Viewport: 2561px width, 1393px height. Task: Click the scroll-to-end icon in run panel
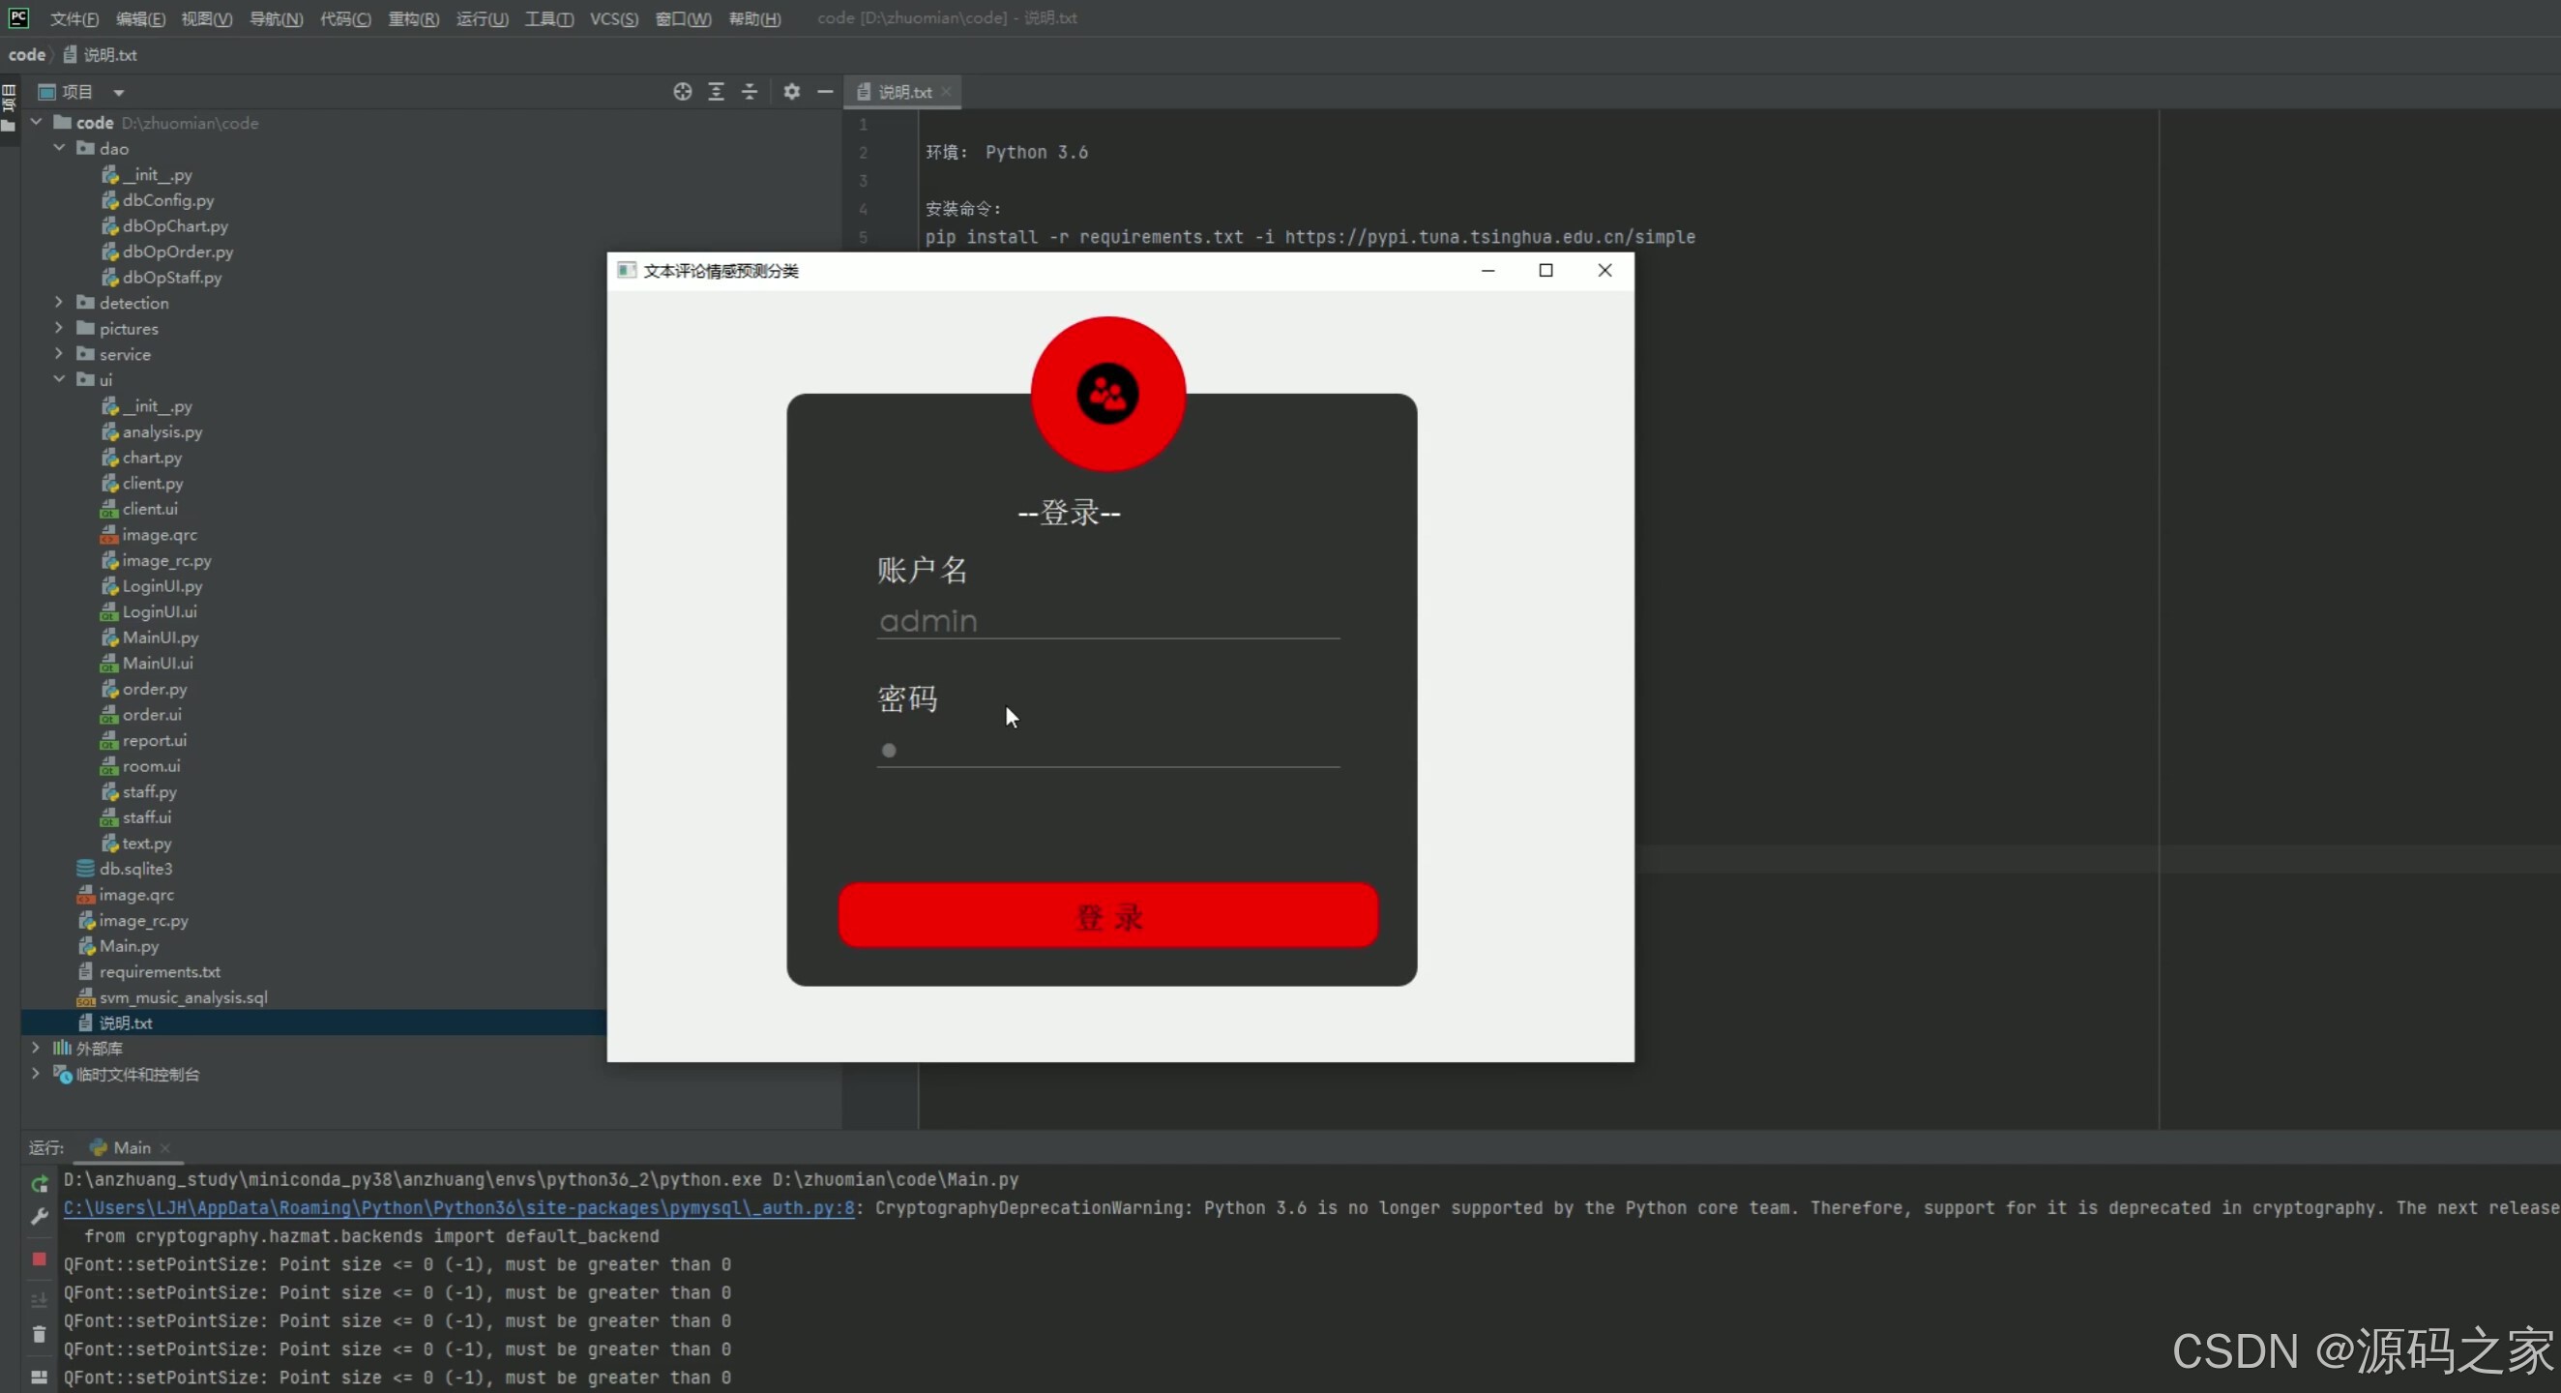[40, 1299]
